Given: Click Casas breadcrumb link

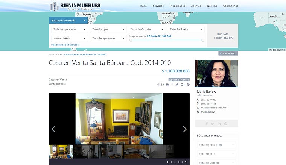Looking at the screenshot, I should 59,54.
